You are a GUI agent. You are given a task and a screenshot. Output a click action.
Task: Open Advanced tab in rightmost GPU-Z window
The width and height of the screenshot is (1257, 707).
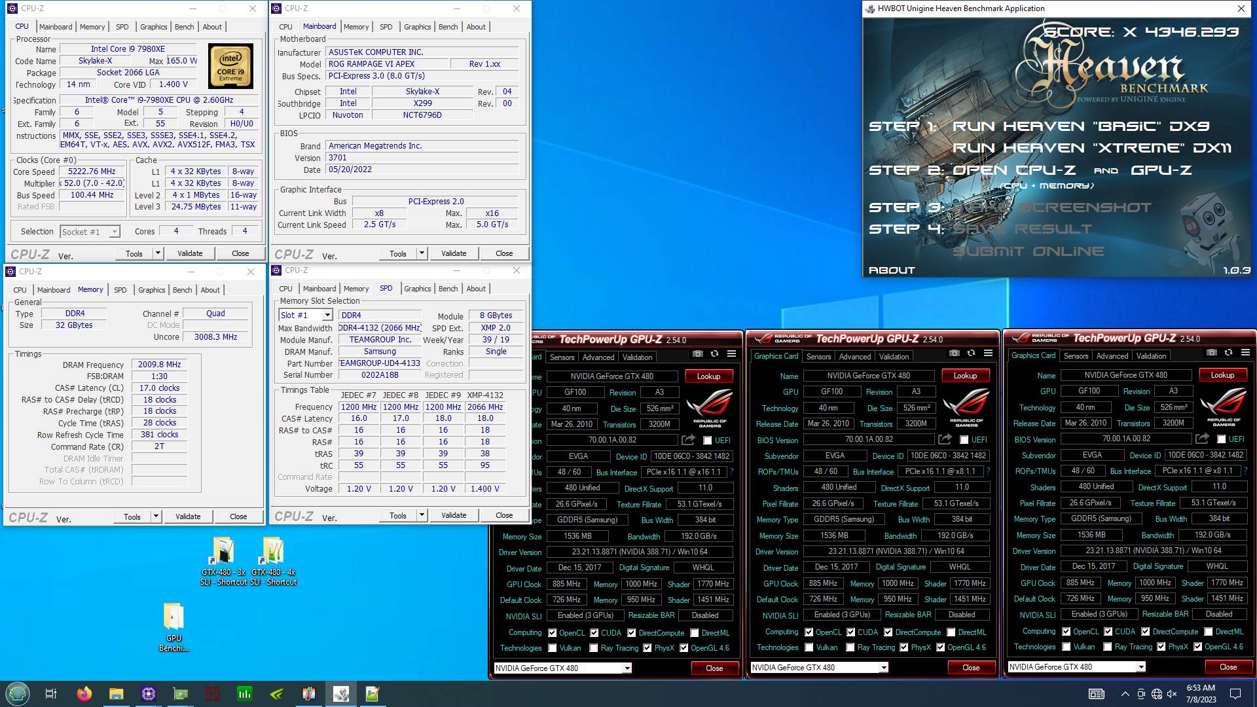[x=1112, y=355]
